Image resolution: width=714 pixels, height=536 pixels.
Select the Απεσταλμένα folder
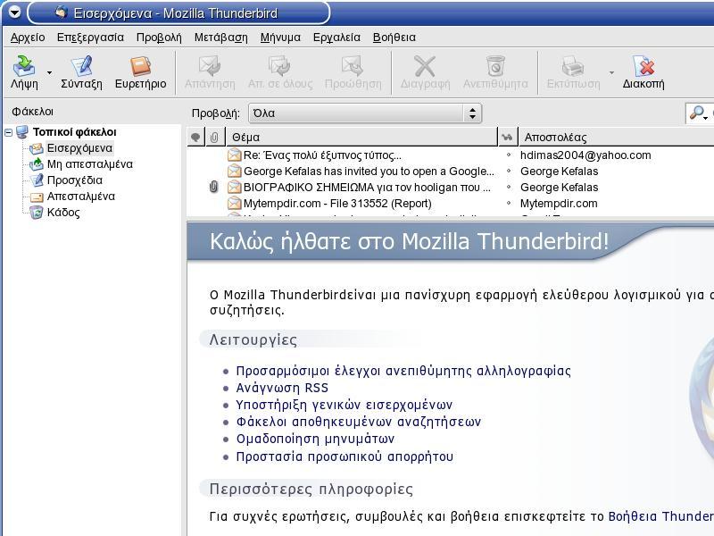tap(81, 197)
